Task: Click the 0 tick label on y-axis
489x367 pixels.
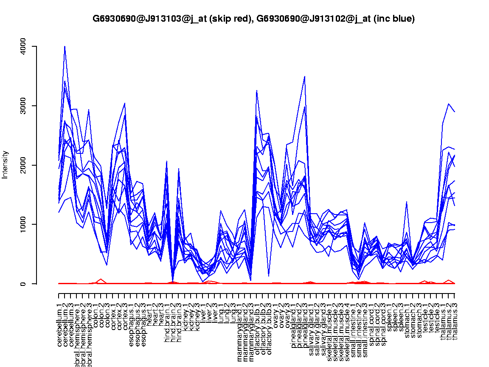Action: click(x=23, y=284)
